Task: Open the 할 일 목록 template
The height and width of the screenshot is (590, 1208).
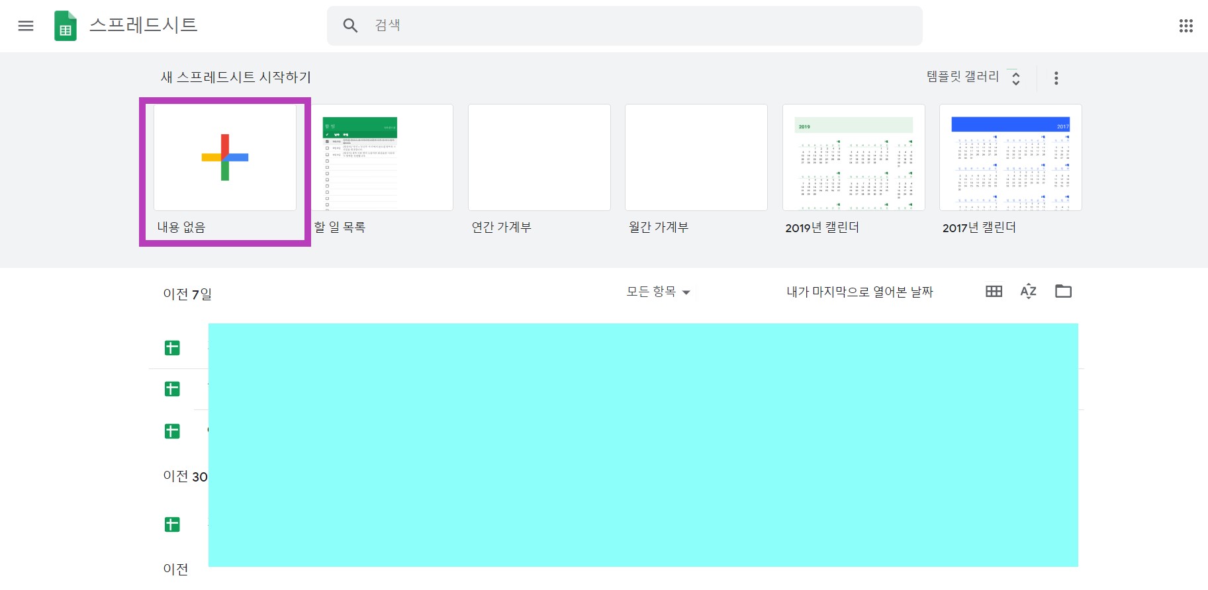Action: tap(382, 157)
